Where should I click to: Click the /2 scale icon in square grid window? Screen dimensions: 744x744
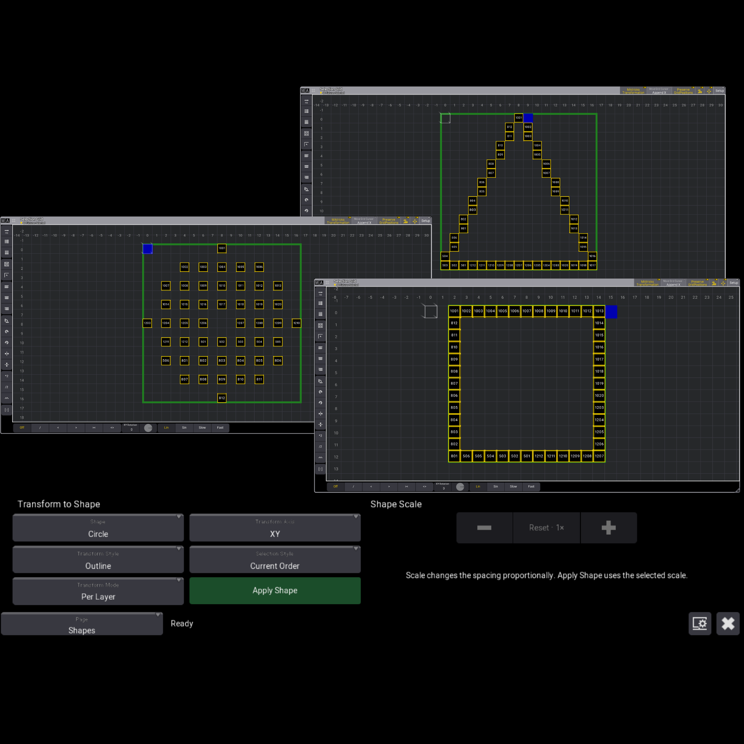tap(320, 447)
